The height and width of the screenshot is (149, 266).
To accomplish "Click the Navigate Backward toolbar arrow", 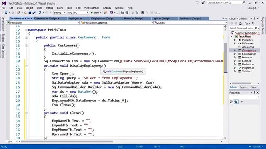I will click(x=6, y=13).
